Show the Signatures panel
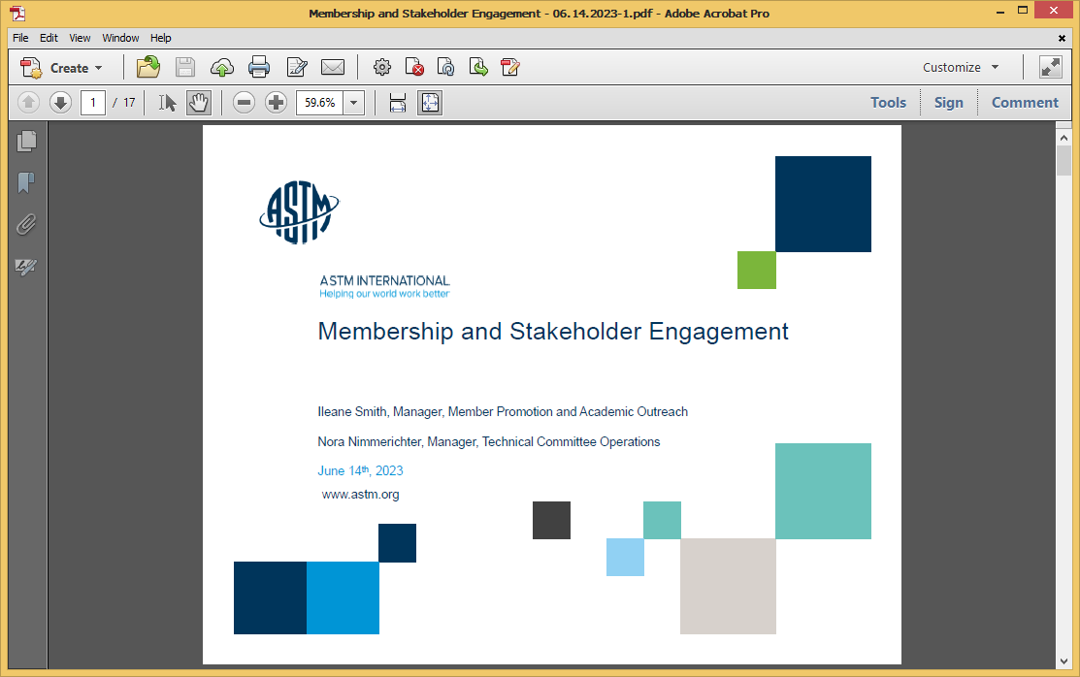1080x677 pixels. click(27, 267)
